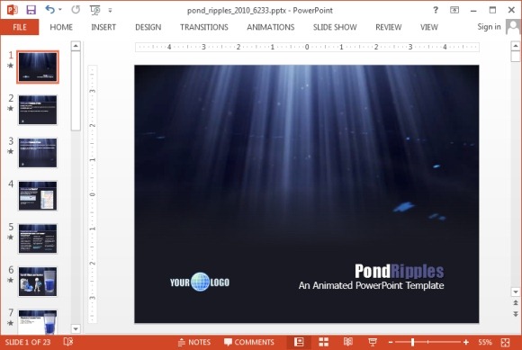The image size is (522, 350).
Task: Open PowerPoint Help question mark
Action: click(436, 10)
